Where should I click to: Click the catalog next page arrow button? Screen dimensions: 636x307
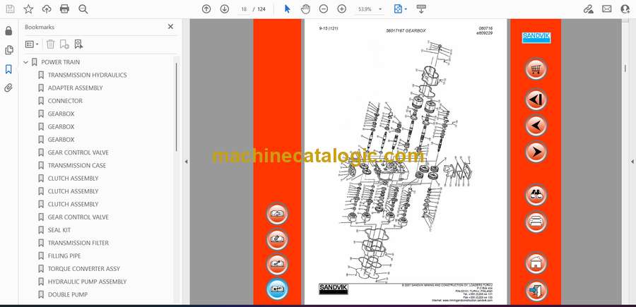[536, 152]
